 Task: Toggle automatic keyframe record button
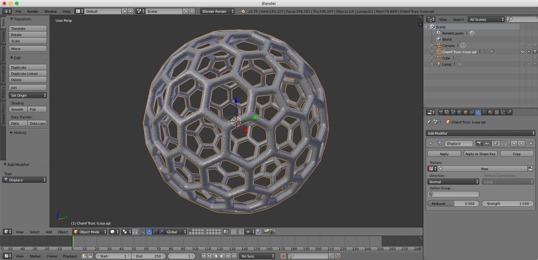tap(283, 256)
